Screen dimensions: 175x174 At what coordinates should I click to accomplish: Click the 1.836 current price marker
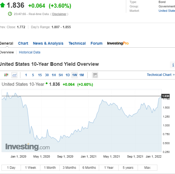coord(166,96)
